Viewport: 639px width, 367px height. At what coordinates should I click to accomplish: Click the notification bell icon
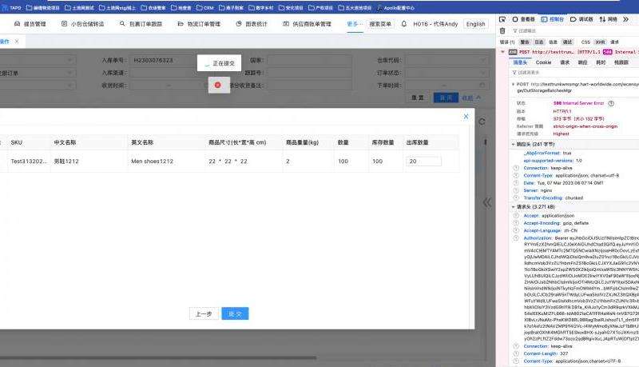[404, 24]
